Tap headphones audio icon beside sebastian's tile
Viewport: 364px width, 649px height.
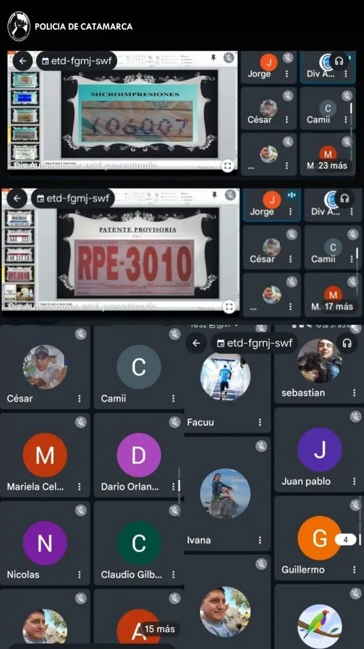pyautogui.click(x=347, y=343)
